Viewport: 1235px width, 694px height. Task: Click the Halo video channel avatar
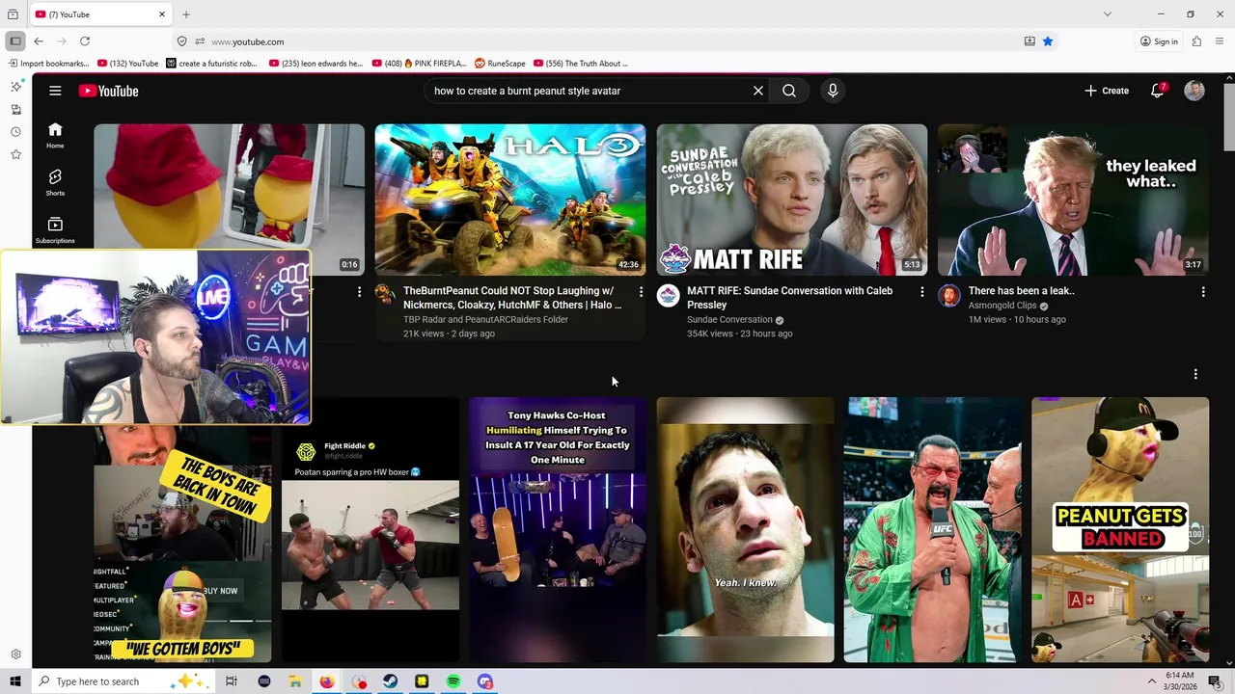(386, 295)
